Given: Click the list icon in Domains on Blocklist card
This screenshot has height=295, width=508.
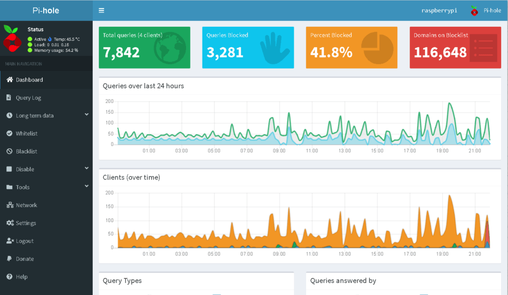Looking at the screenshot, I should [x=483, y=48].
